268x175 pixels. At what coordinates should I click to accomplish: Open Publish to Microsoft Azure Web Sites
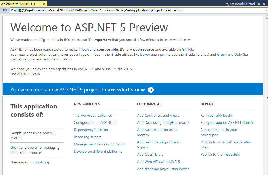click(225, 145)
